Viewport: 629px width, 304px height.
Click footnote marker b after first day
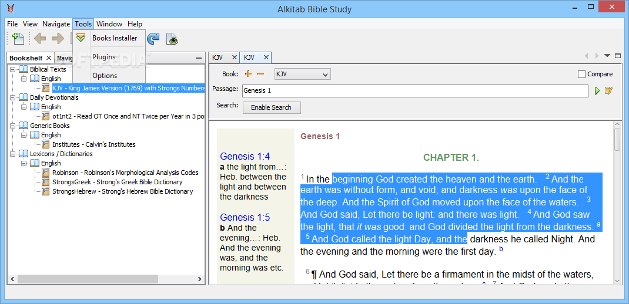(x=501, y=249)
